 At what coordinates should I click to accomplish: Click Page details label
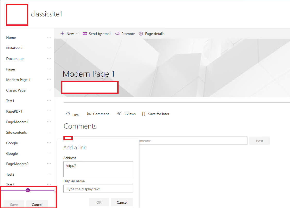tap(155, 34)
